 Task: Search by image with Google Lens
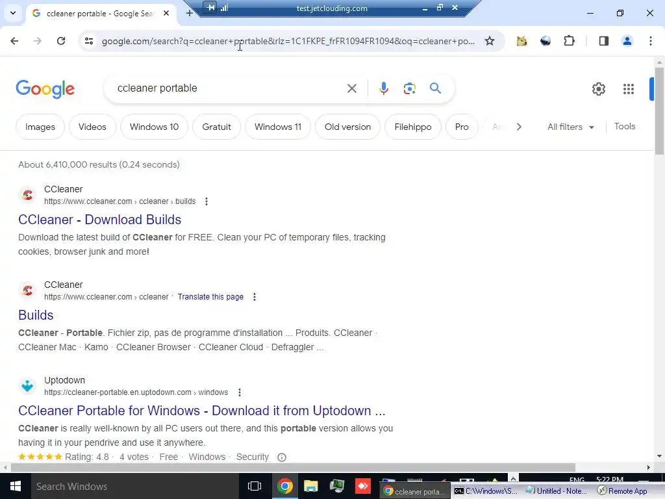(x=410, y=88)
